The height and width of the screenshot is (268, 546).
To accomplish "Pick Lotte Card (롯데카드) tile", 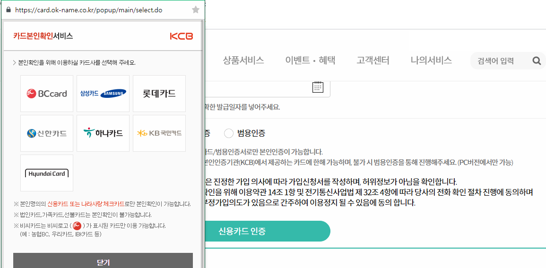I will [159, 94].
